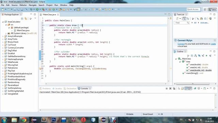The image size is (218, 123).
Task: Click the New file toolbar icon
Action: (x=3, y=9)
